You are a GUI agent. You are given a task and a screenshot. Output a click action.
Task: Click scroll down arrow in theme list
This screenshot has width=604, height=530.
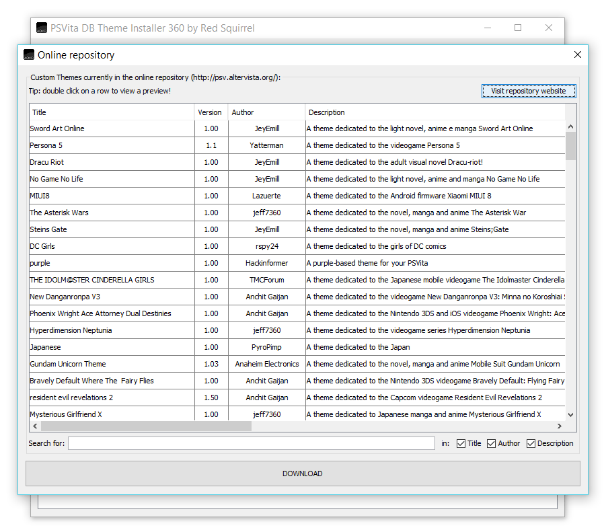coord(570,415)
